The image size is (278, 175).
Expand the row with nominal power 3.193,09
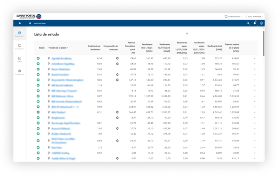pyautogui.click(x=254, y=112)
